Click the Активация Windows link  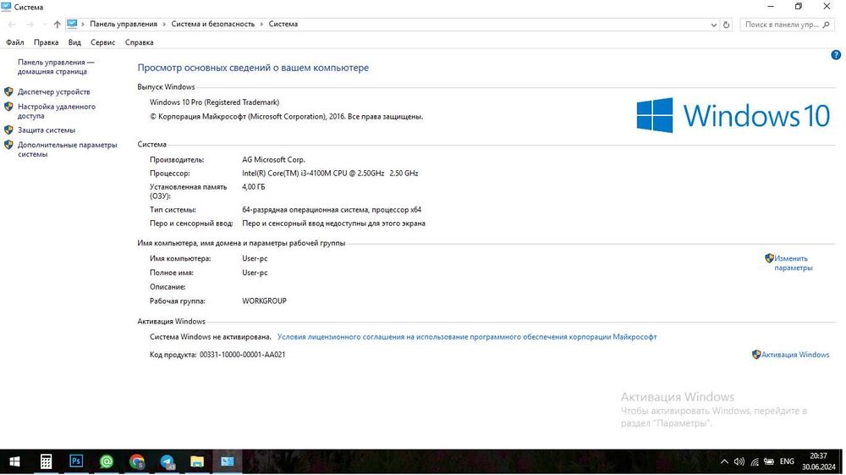click(x=795, y=355)
